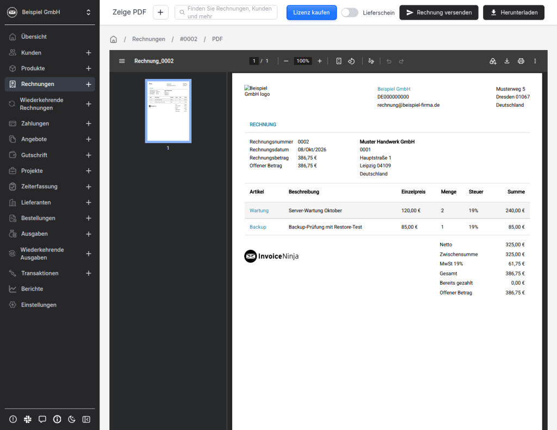Toggle the Lieferschein switch
557x430 pixels.
point(350,13)
